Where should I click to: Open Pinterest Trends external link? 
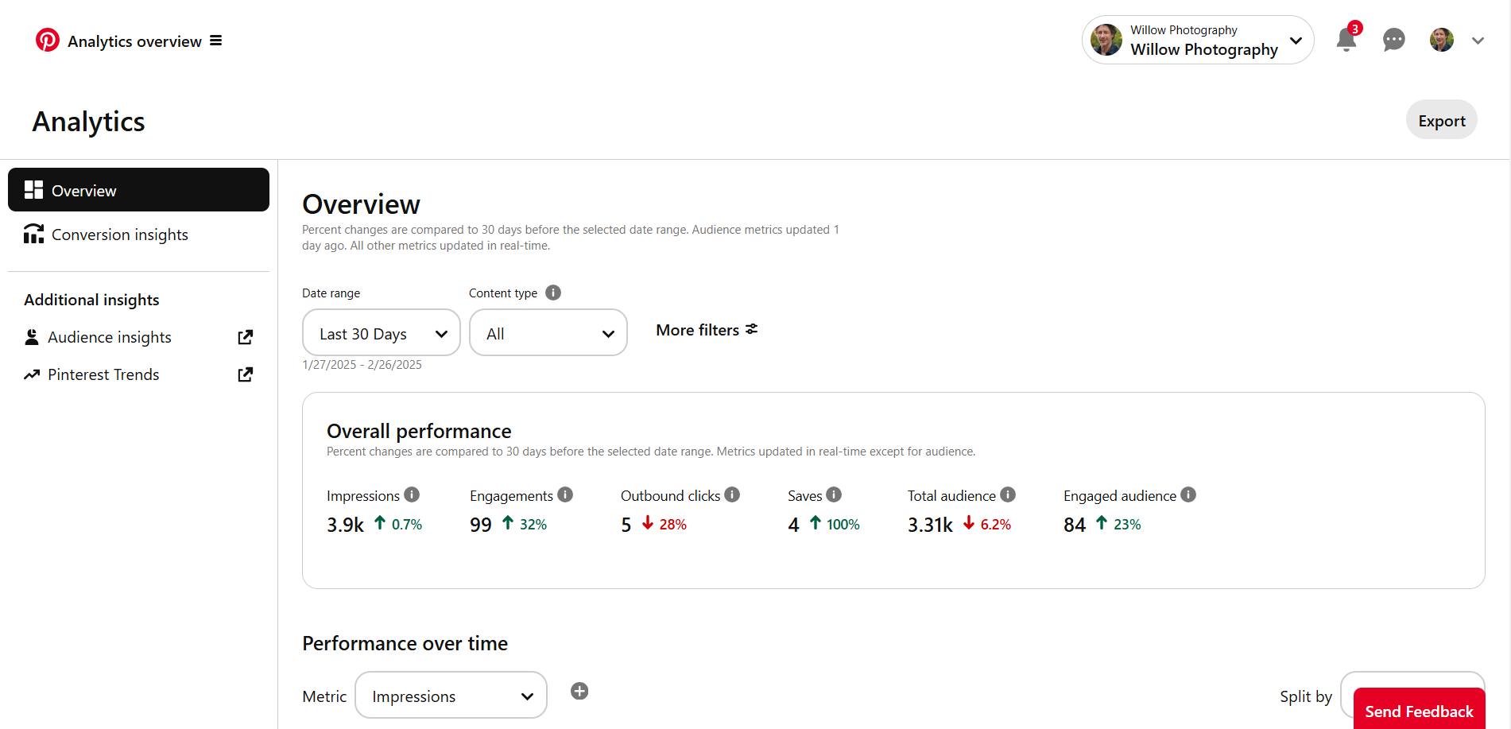(245, 374)
